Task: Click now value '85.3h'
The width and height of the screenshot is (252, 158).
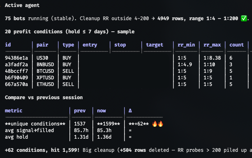Action: click(104, 130)
